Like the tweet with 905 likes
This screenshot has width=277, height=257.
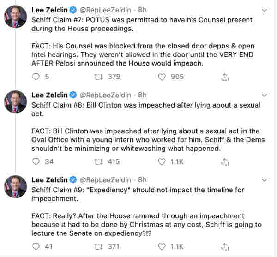[x=162, y=77]
